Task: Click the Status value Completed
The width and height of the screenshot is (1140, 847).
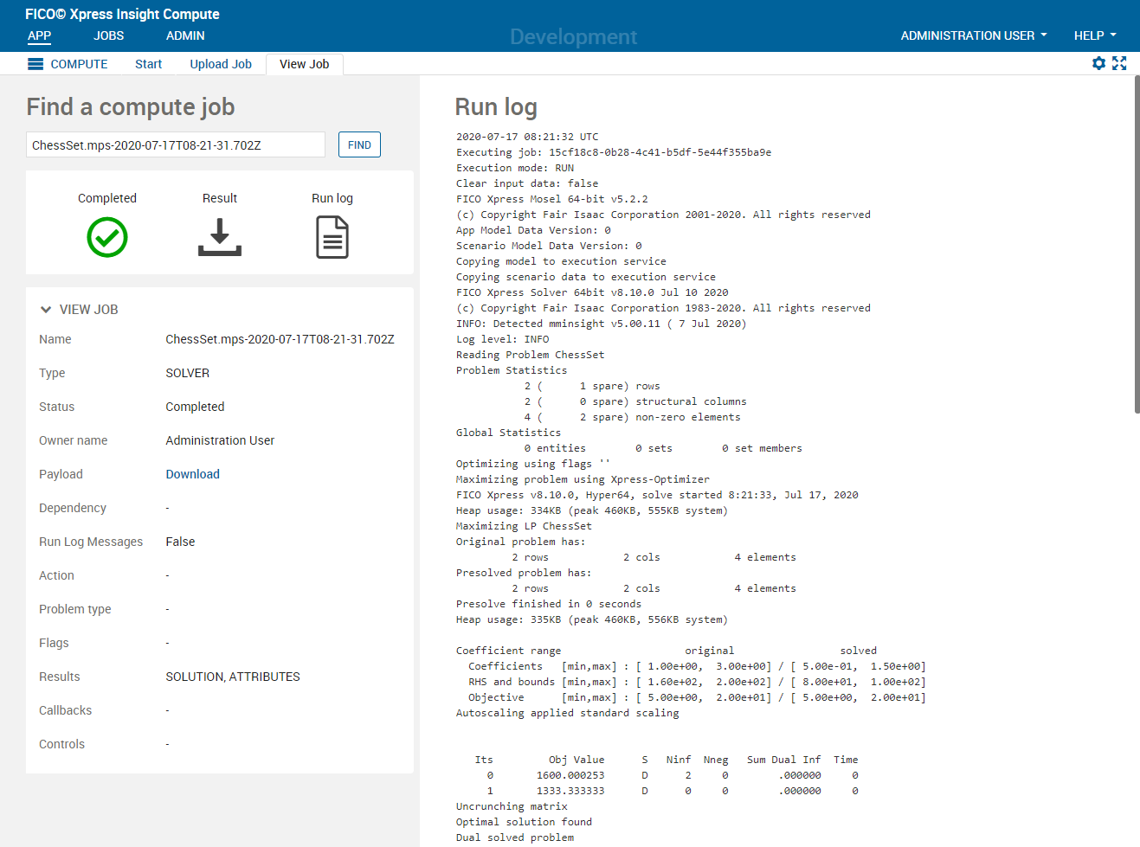Action: [x=195, y=407]
